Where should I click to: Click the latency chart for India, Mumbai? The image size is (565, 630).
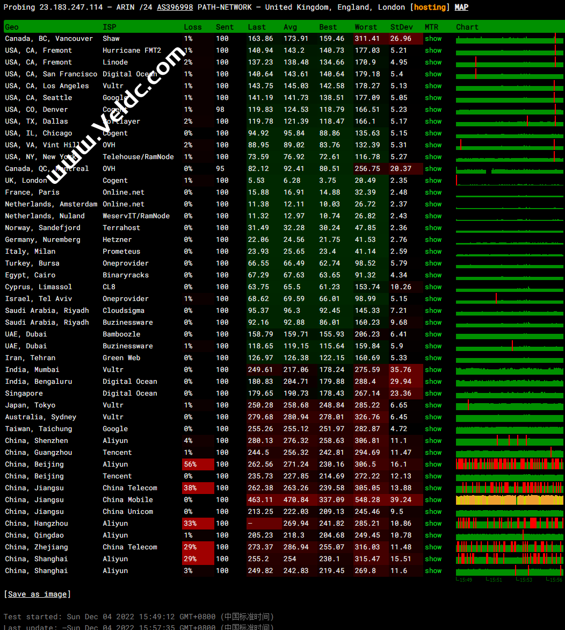(x=510, y=370)
